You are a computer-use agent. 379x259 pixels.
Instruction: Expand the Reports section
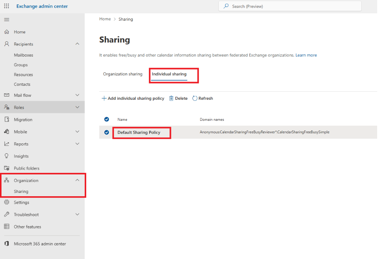point(21,144)
